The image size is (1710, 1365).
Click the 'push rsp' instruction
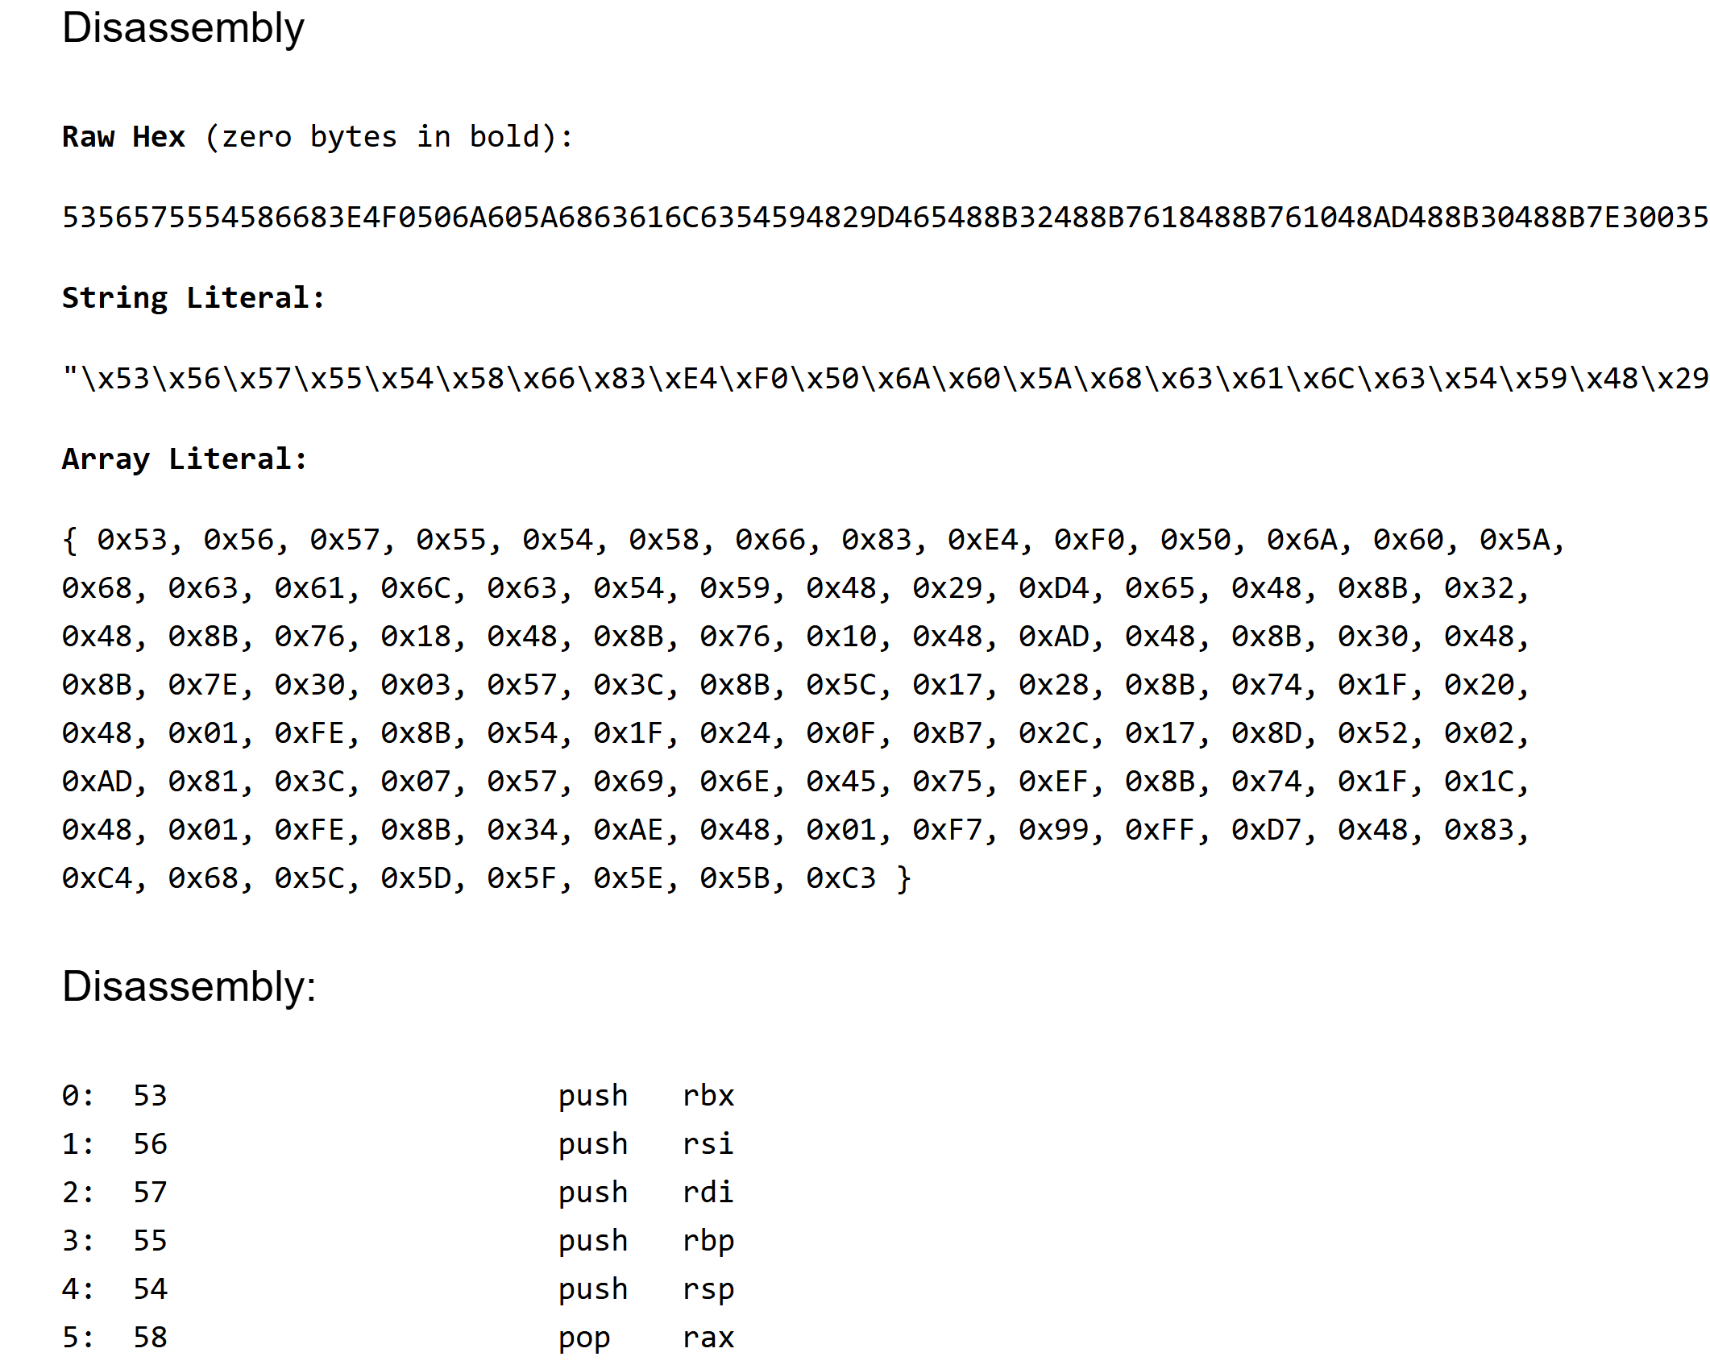tap(645, 1289)
